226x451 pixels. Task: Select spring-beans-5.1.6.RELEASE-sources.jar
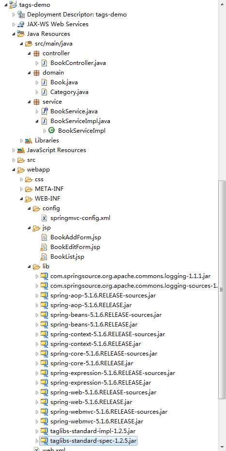coord(105,315)
